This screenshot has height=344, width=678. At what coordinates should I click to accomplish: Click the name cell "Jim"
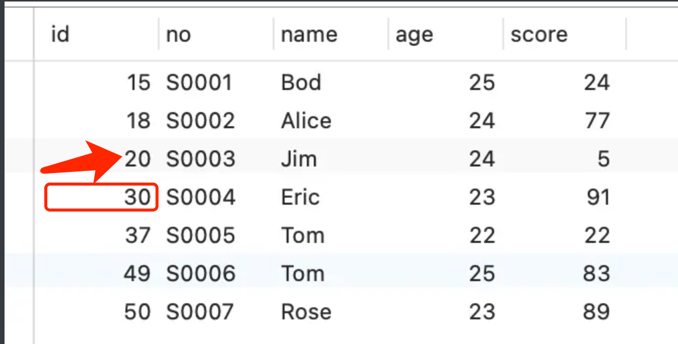(299, 159)
